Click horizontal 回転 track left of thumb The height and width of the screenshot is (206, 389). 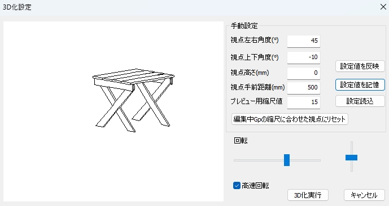pos(259,160)
